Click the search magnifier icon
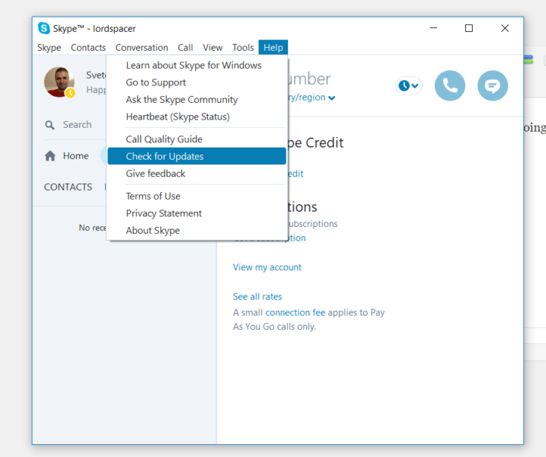Viewport: 546px width, 457px height. pos(49,125)
